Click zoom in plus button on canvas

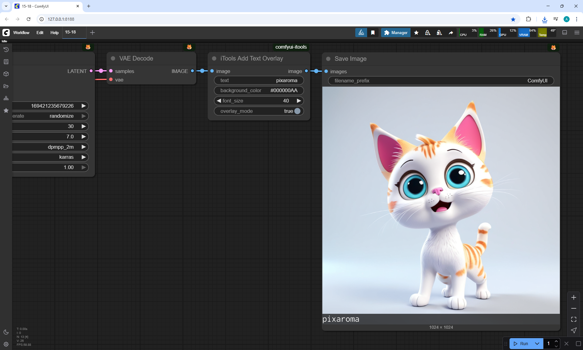pos(574,297)
